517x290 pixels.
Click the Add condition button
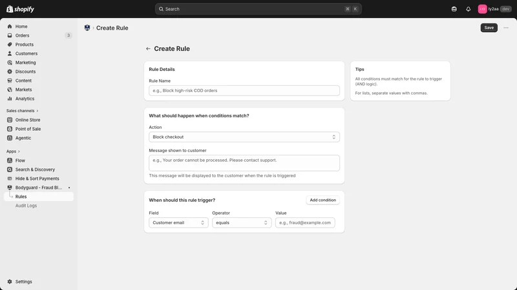[322, 200]
